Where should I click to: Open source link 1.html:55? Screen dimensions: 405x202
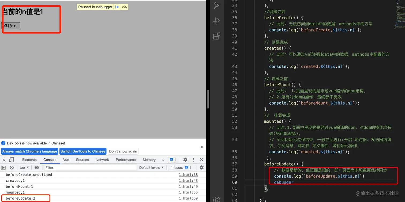coord(188,192)
